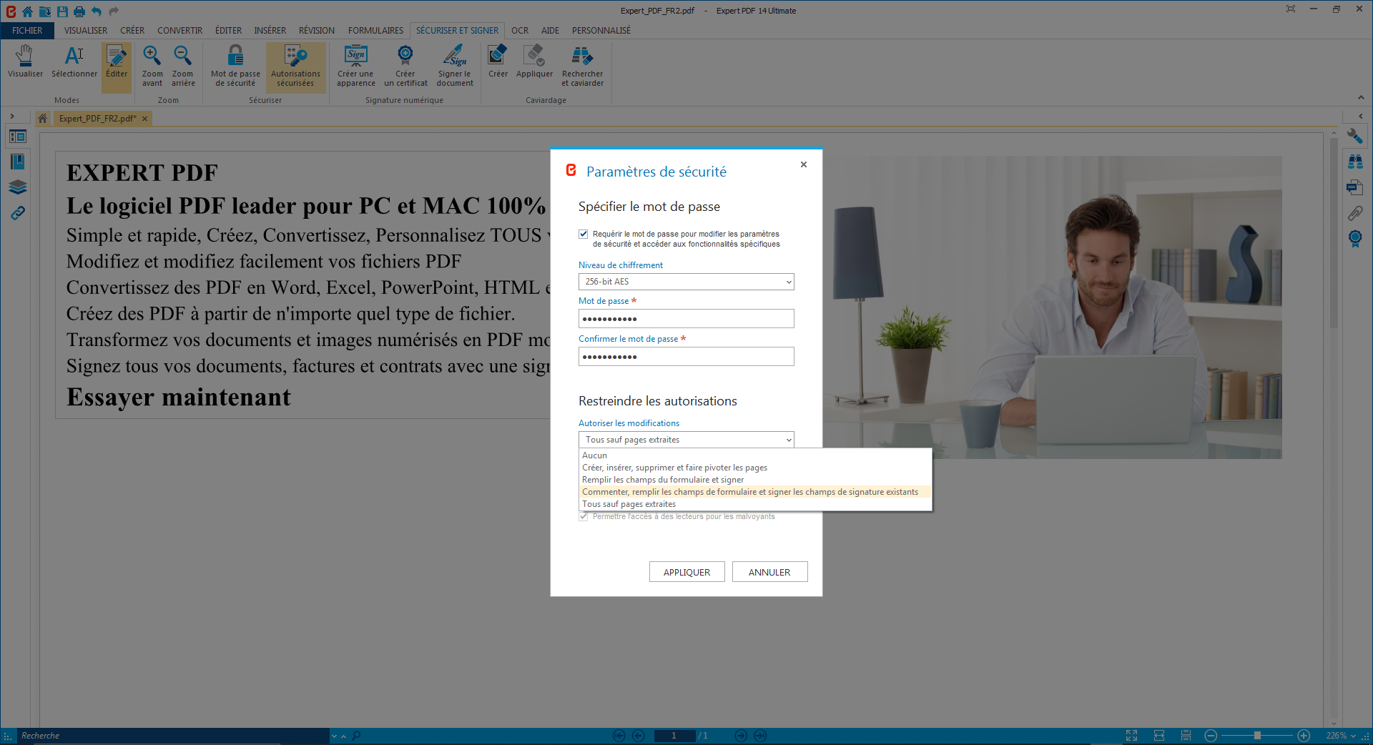The height and width of the screenshot is (745, 1373).
Task: Print using the printer icon
Action: 79,11
